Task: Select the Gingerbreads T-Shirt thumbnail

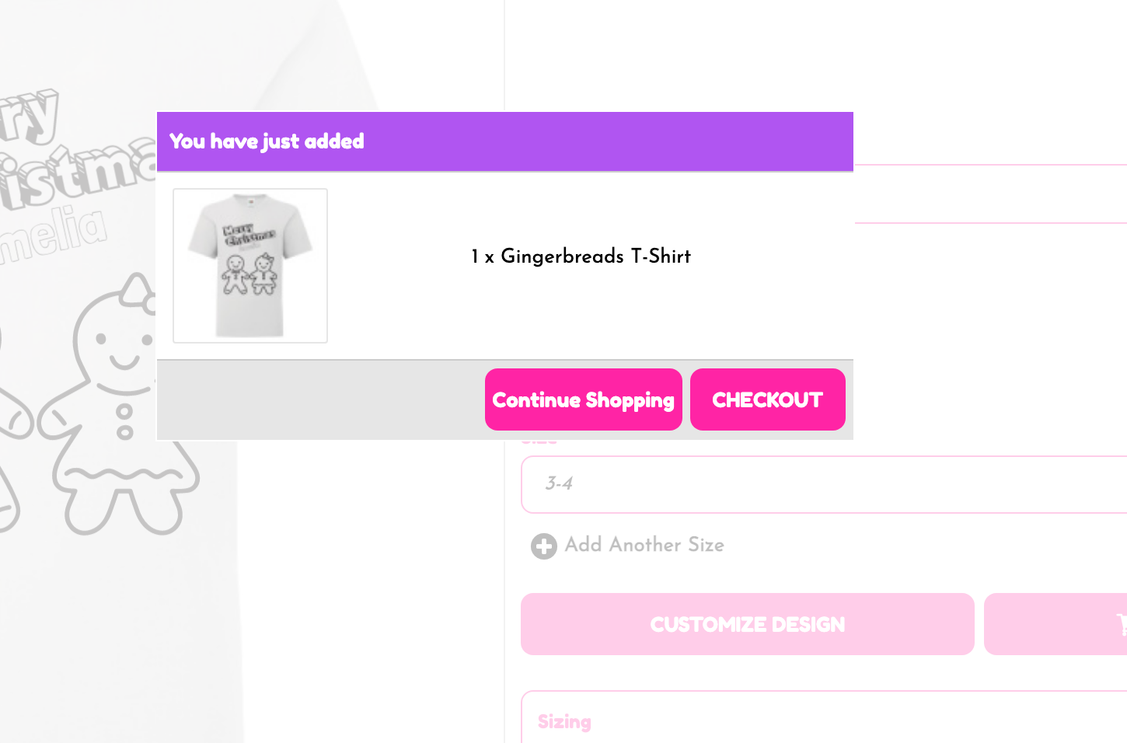Action: tap(249, 264)
